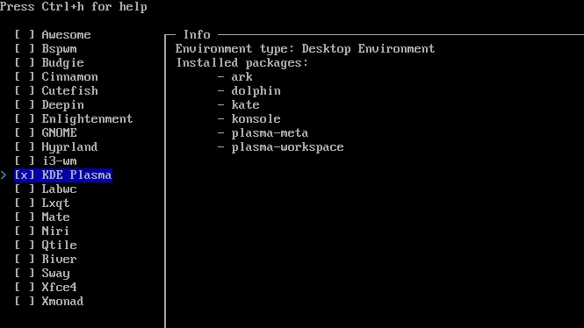
Task: Check the Lxqt checkbox
Action: 25,203
